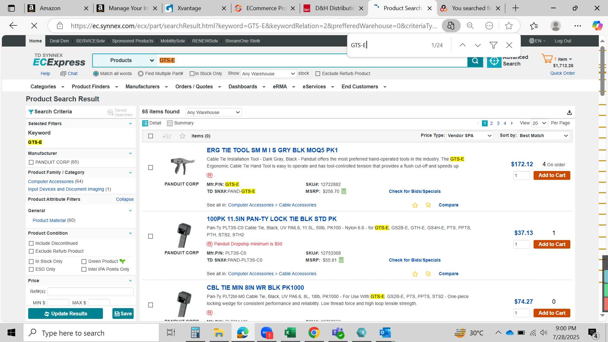This screenshot has height=342, width=608.
Task: Open Check for Bids/Specials for PLT3S-C0
Action: (x=415, y=260)
